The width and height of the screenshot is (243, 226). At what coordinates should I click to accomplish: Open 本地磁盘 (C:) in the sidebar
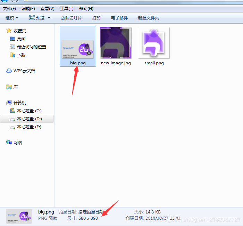tap(29, 111)
